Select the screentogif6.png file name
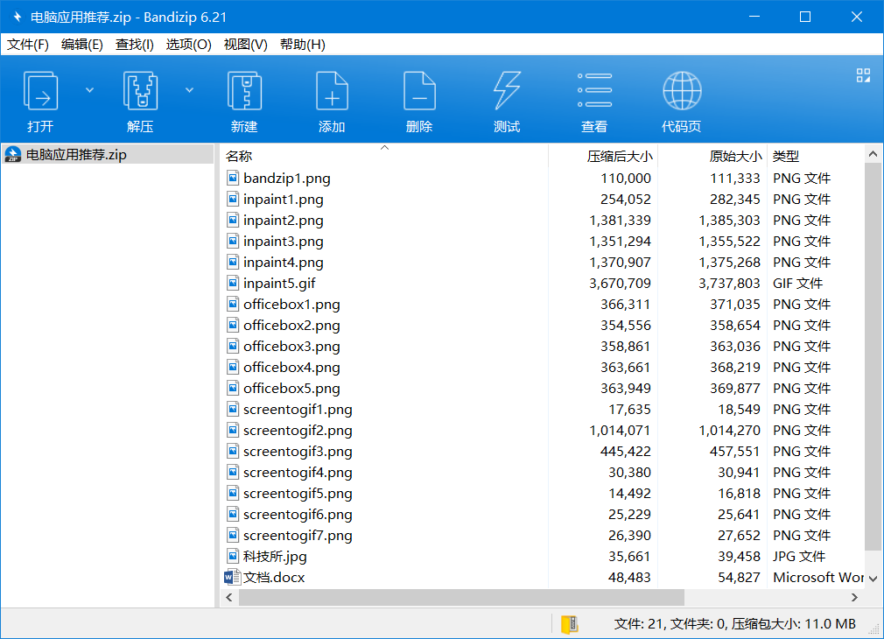 [298, 515]
